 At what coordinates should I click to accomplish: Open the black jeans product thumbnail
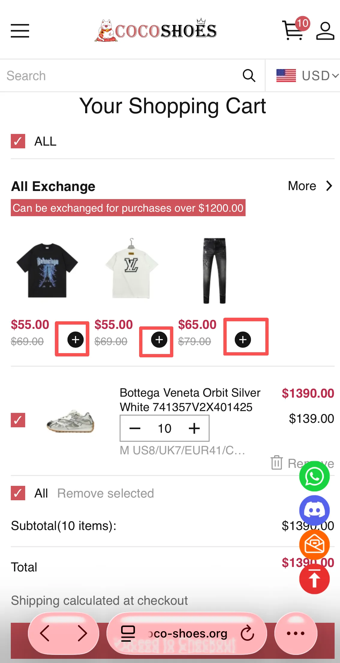coord(214,271)
